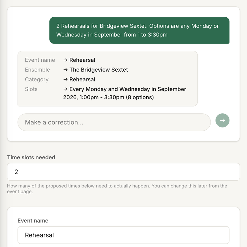Click the arrow icon before 'The Bridgeview Sextet'

point(65,70)
